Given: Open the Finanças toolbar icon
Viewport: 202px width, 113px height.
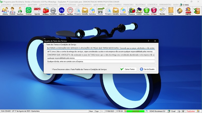Looking at the screenshot, I should 132,11.
